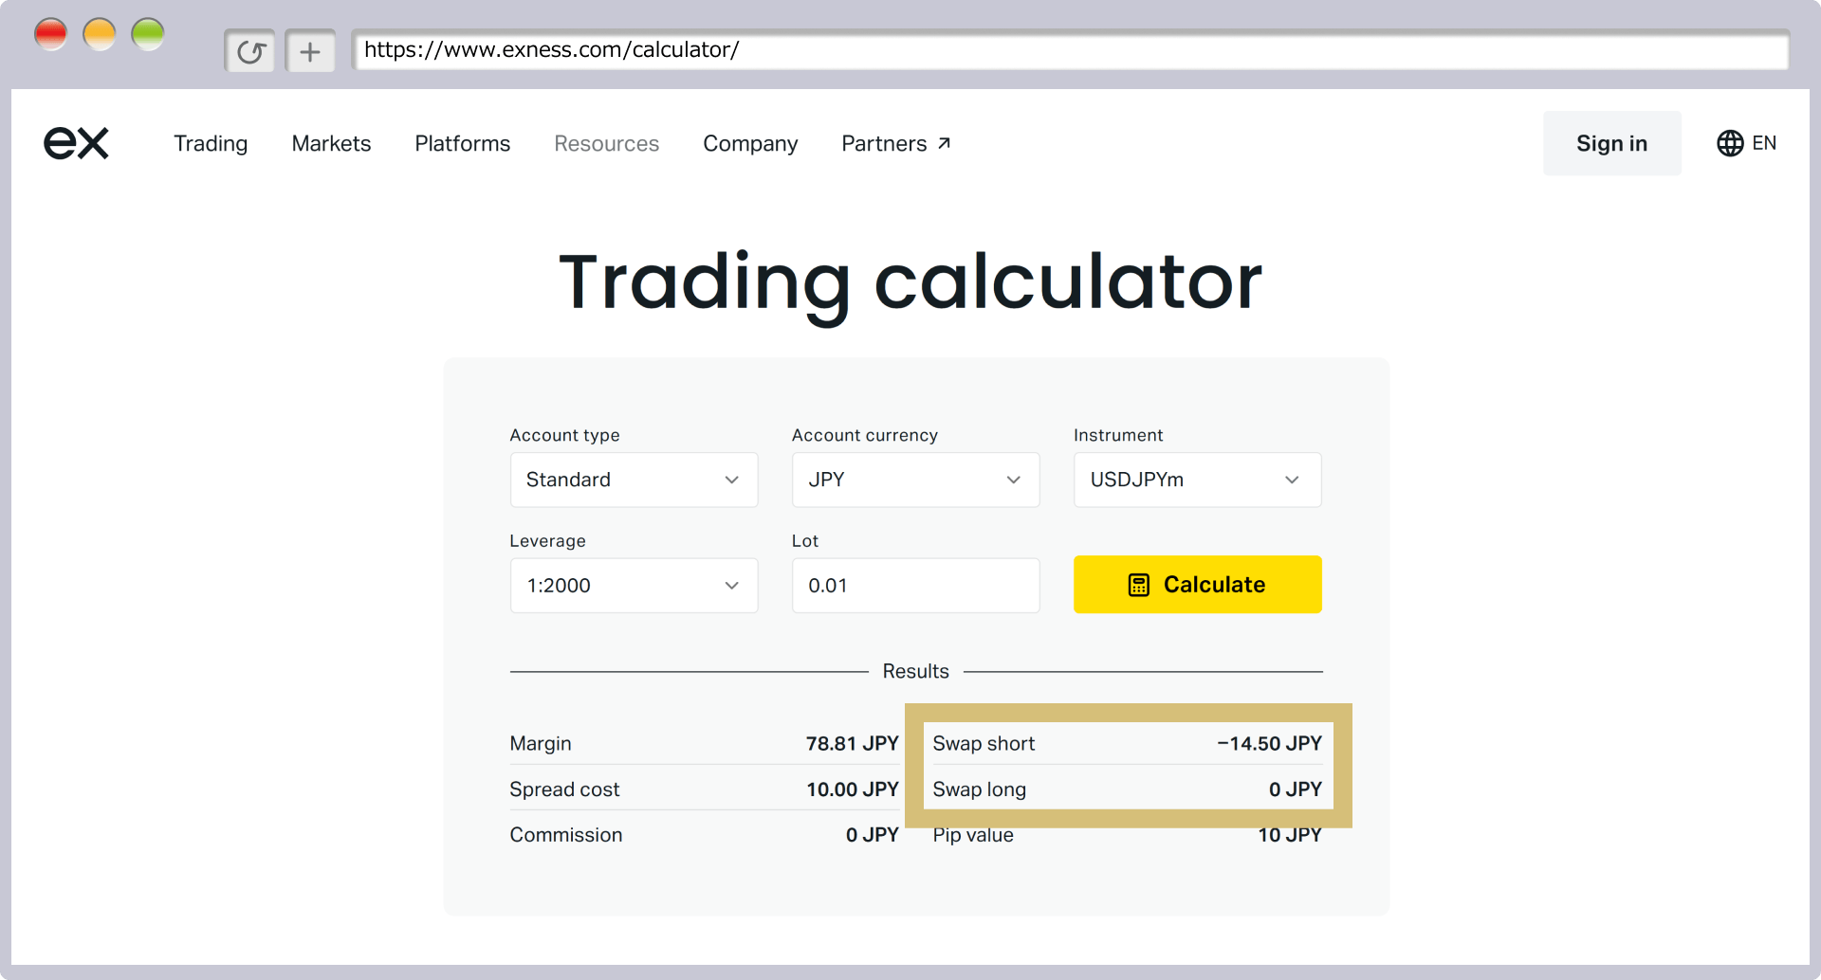This screenshot has width=1821, height=980.
Task: Click the red window close circle
Action: click(x=50, y=34)
